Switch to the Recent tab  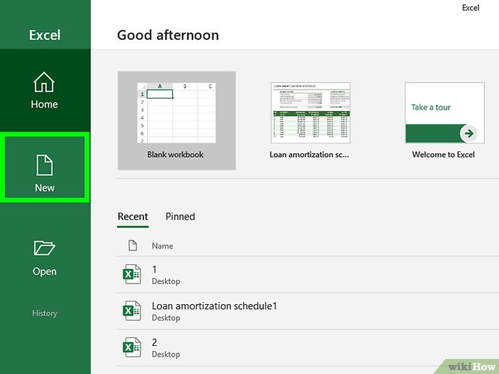pos(133,216)
